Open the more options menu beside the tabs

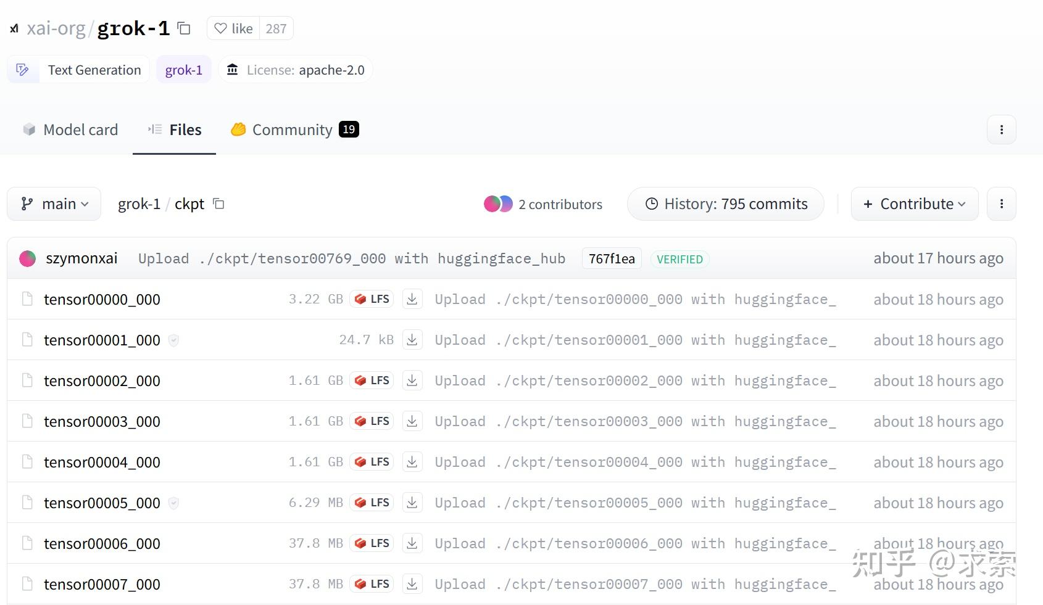point(1001,130)
